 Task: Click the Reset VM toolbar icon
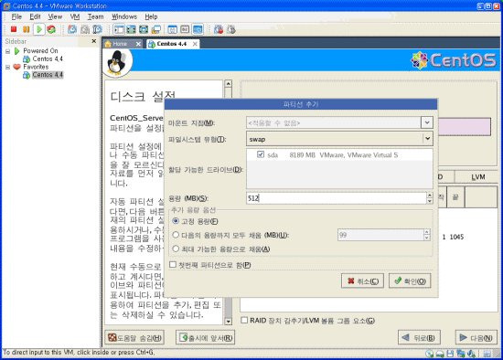(x=51, y=29)
